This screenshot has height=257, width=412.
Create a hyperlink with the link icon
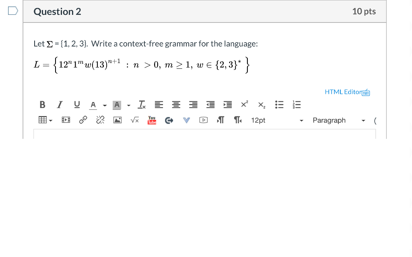[83, 120]
